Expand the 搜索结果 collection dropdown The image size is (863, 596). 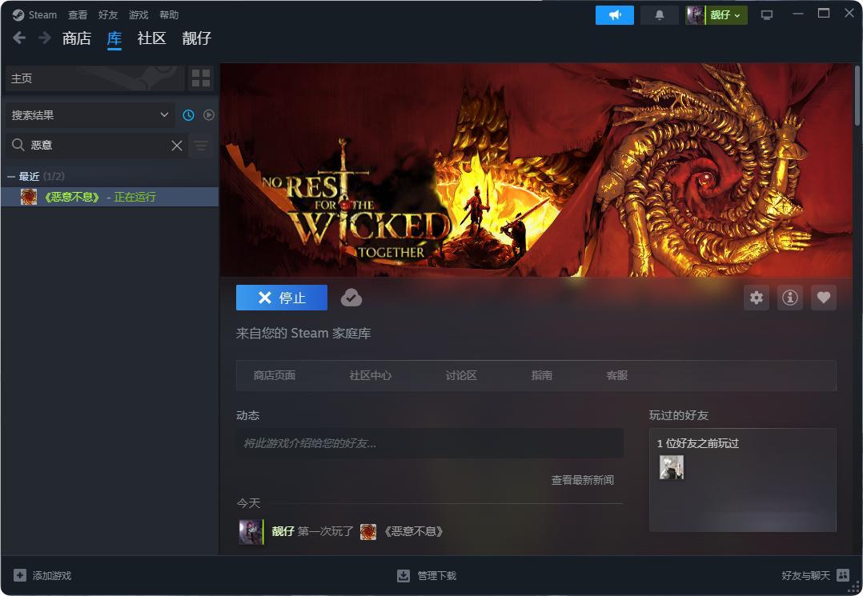90,115
